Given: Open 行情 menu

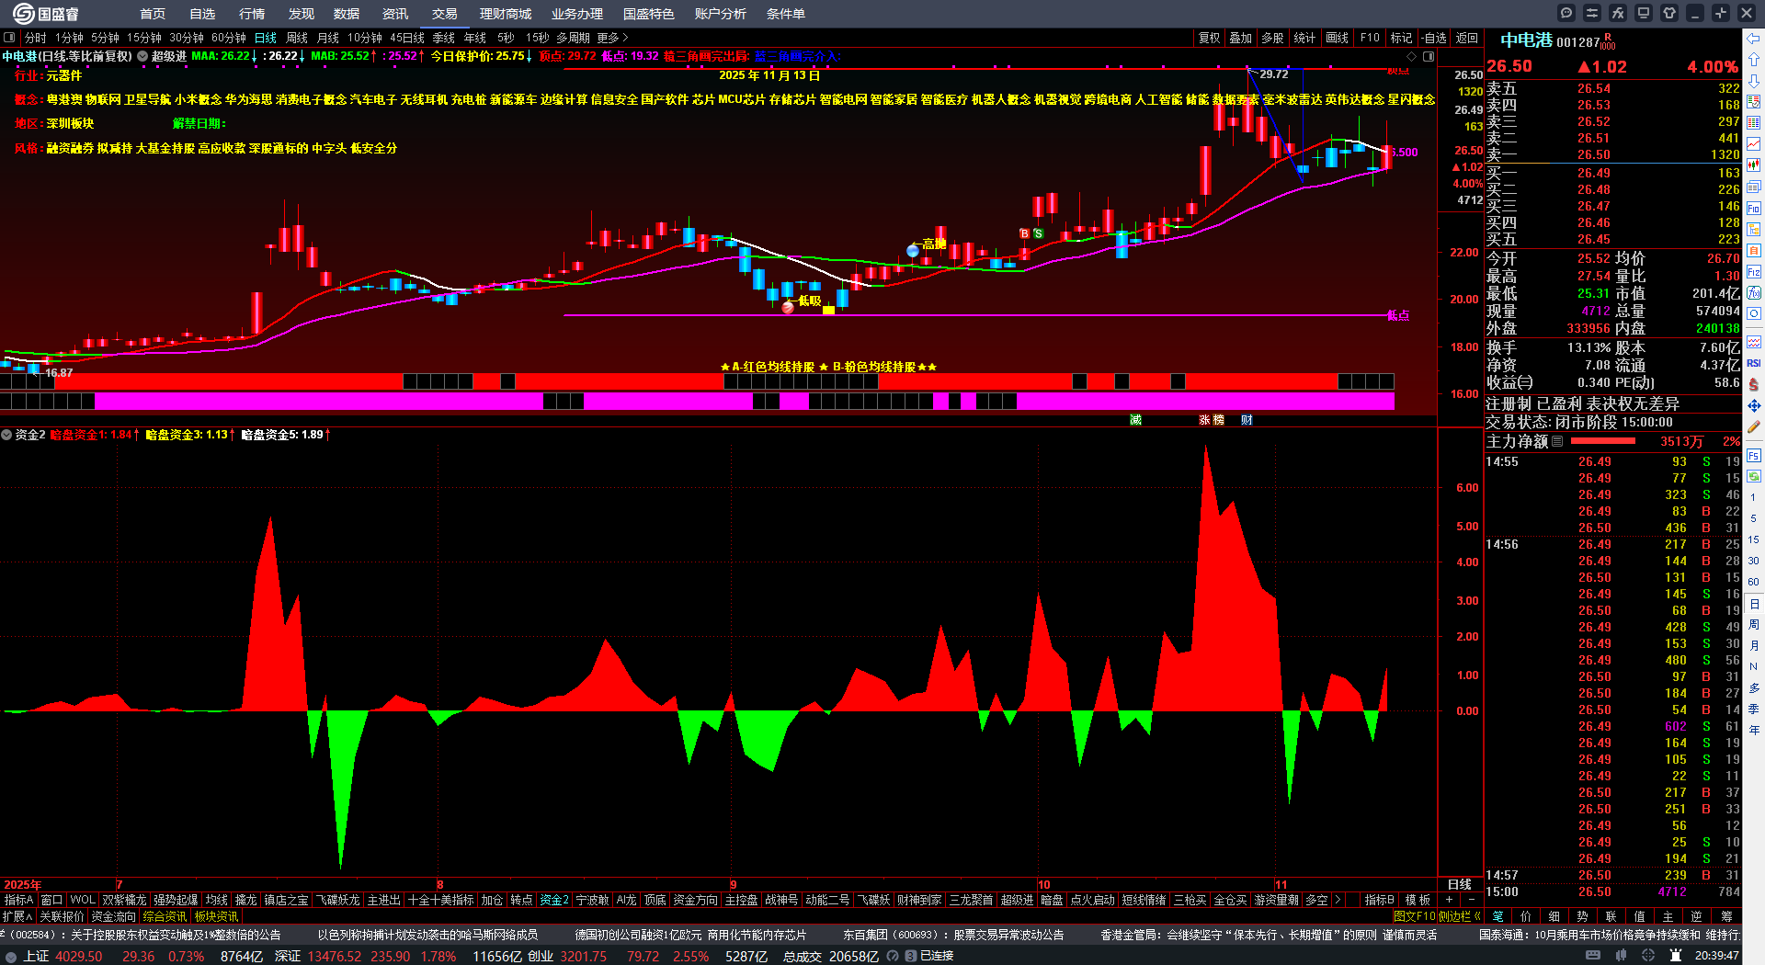Looking at the screenshot, I should (x=252, y=14).
